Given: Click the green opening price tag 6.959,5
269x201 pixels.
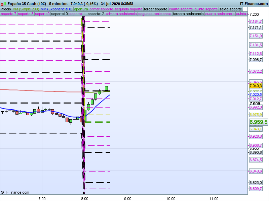Looking at the screenshot, I should coord(258,122).
